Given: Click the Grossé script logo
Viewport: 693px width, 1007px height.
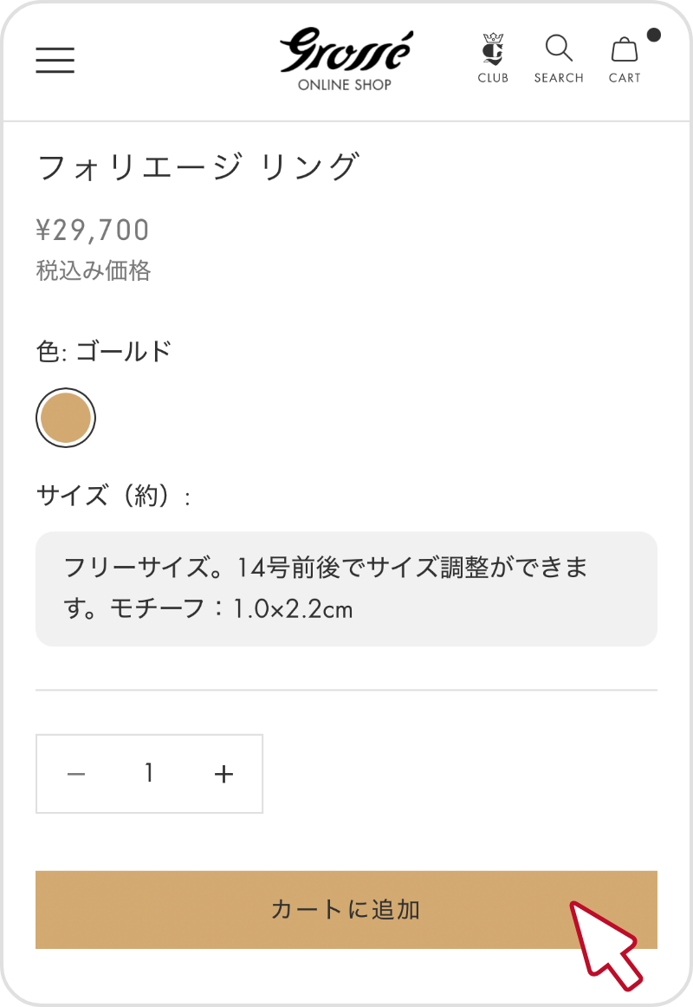Looking at the screenshot, I should [x=346, y=50].
